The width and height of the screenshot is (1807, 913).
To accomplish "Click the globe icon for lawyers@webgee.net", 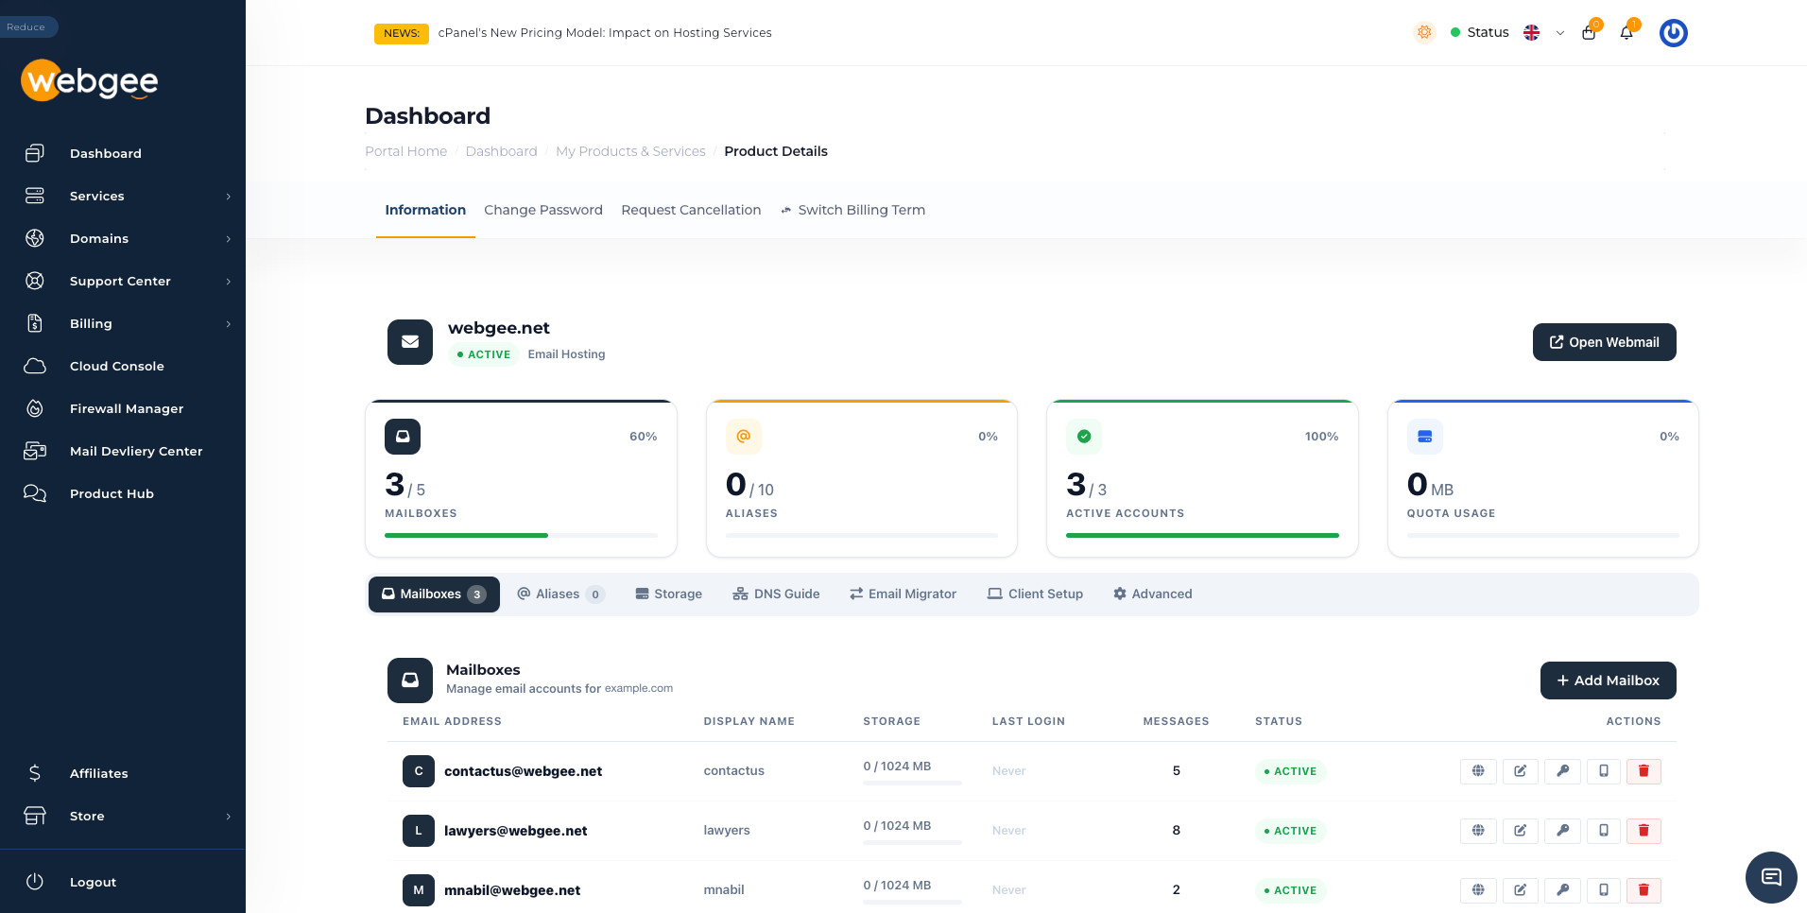I will click(x=1478, y=831).
